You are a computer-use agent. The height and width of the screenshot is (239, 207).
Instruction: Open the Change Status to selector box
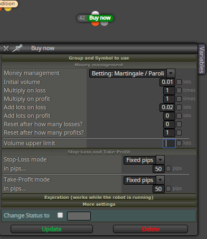[x=79, y=216]
